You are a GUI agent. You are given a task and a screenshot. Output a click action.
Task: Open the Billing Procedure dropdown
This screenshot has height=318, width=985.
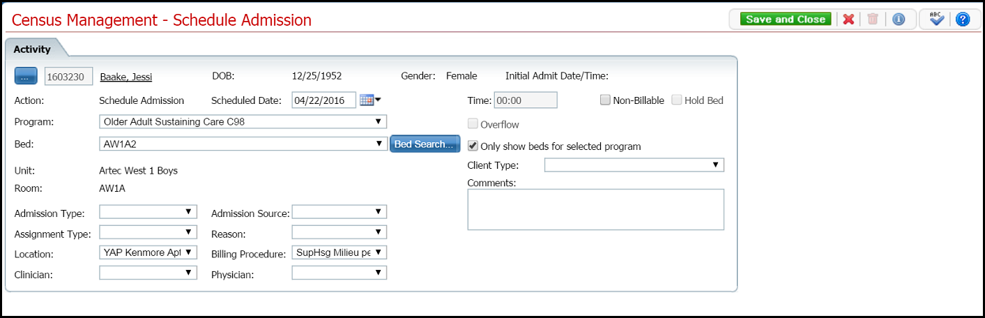tap(339, 252)
